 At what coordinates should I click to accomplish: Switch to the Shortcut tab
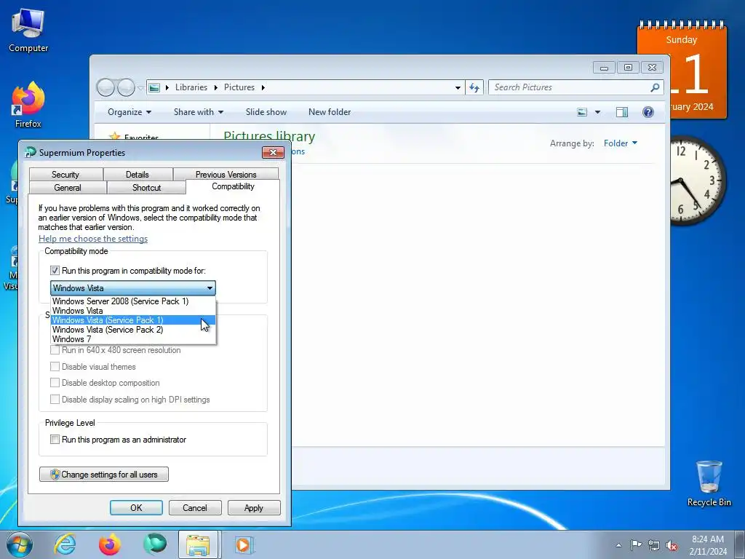[x=146, y=188]
